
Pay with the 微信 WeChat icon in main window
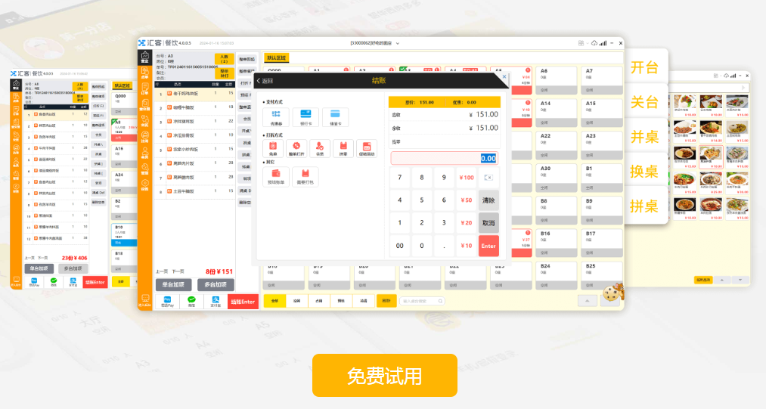coord(191,302)
